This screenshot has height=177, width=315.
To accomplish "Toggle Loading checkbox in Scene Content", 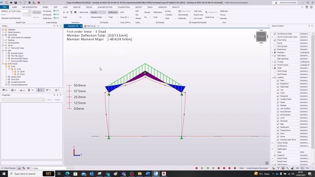I will pos(275,77).
